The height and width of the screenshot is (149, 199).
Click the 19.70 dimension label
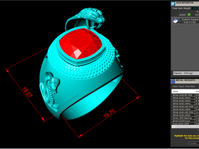[x=109, y=113]
